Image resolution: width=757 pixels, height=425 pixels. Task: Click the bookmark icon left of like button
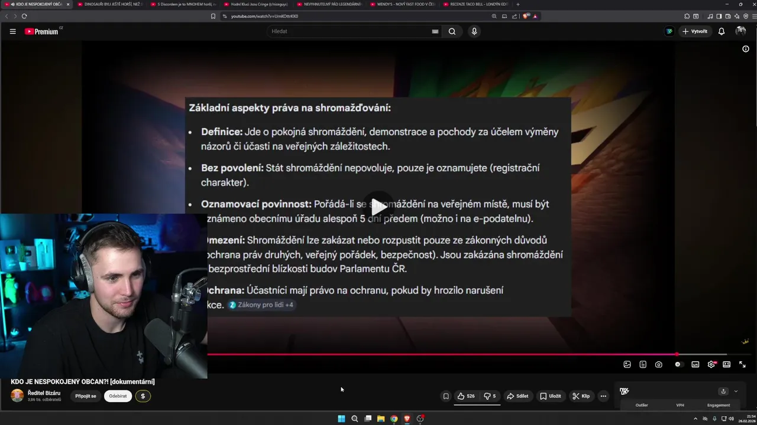[x=446, y=396]
